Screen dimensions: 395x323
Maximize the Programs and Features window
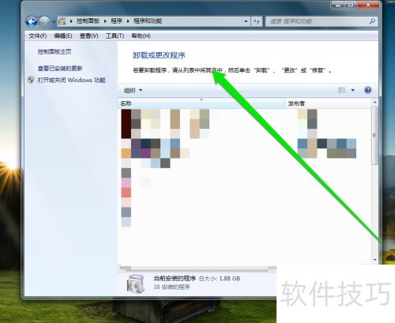pyautogui.click(x=351, y=5)
